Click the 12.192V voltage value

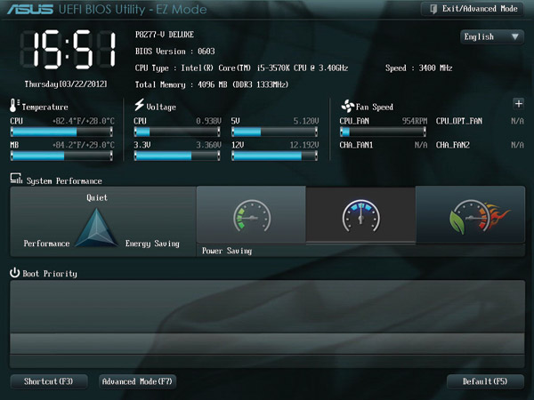click(x=304, y=145)
